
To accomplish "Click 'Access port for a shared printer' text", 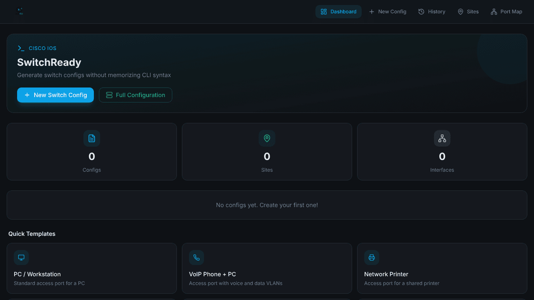I will [x=402, y=283].
